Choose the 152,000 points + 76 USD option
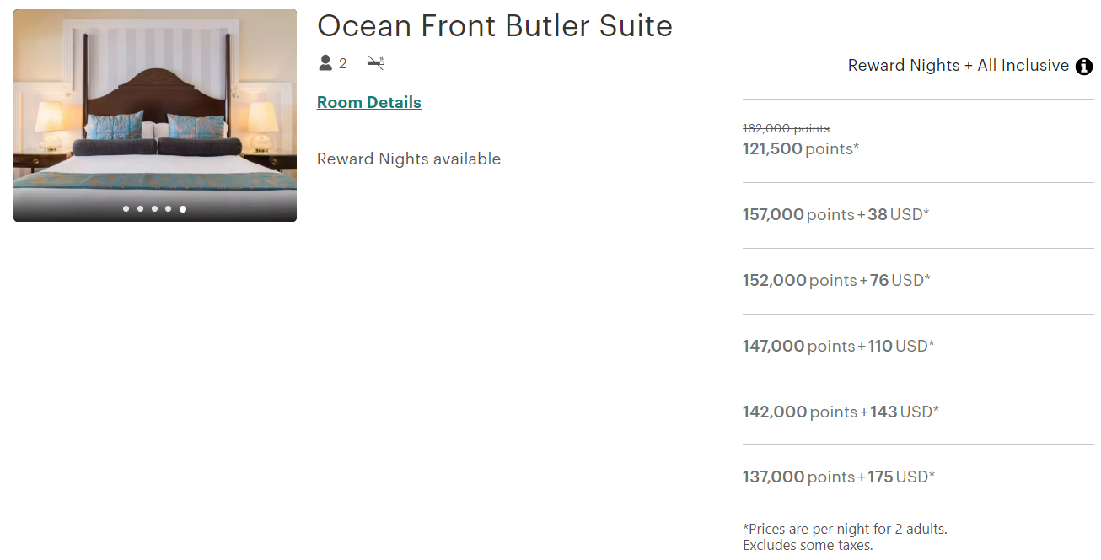Viewport: 1101px width, 560px height. (x=835, y=280)
